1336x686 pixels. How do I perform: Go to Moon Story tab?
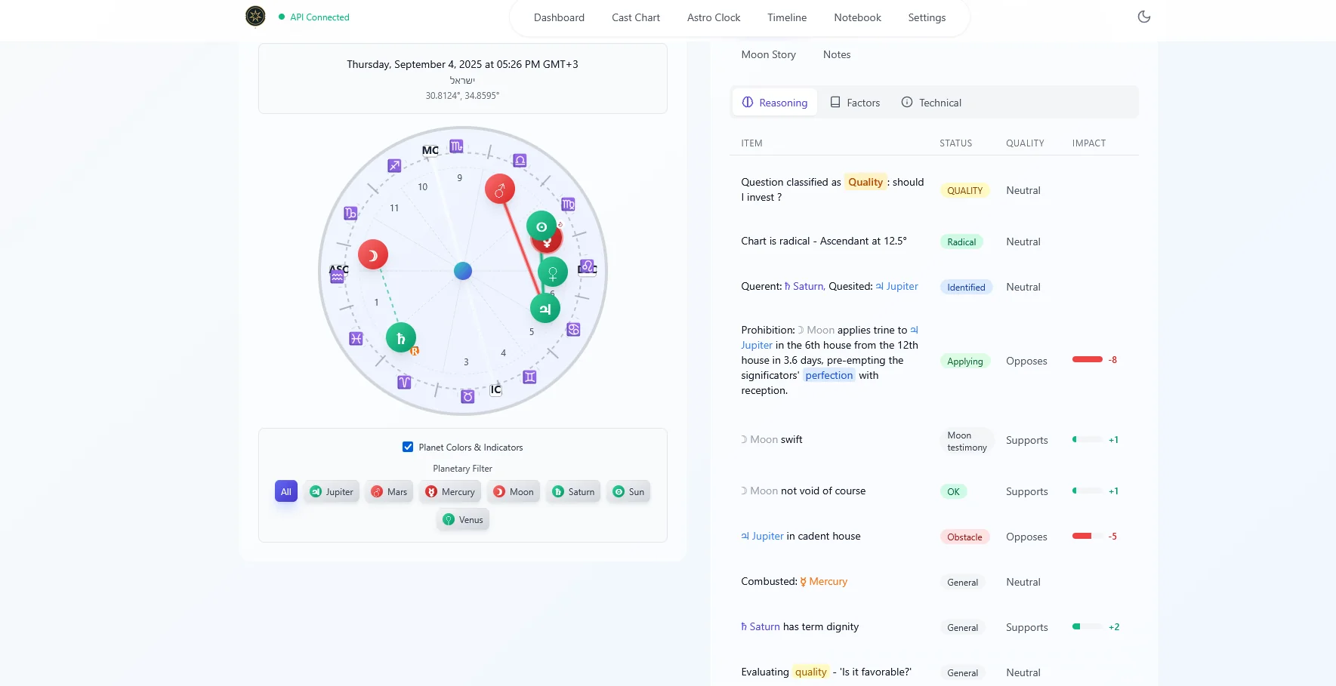click(768, 54)
